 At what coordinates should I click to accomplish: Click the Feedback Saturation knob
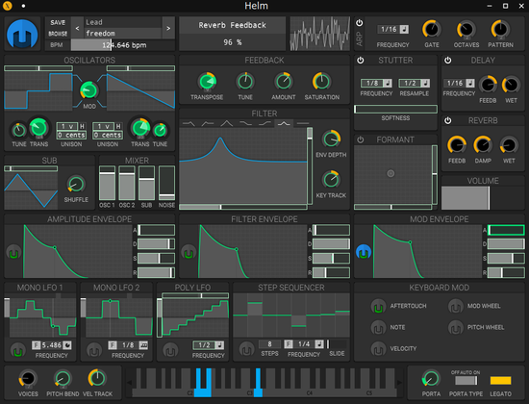(x=321, y=82)
